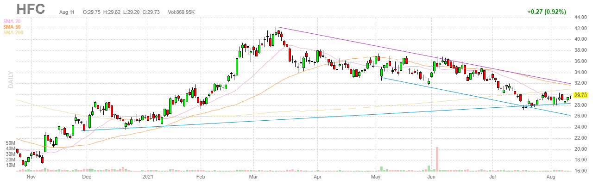
Task: Select the Mar label on time axis
Action: [254, 177]
